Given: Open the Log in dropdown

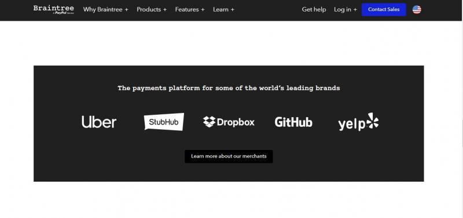Looking at the screenshot, I should click(346, 9).
